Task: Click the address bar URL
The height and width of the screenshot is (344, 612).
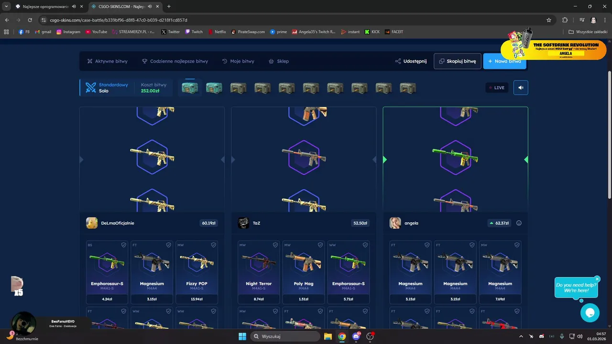Action: tap(119, 20)
